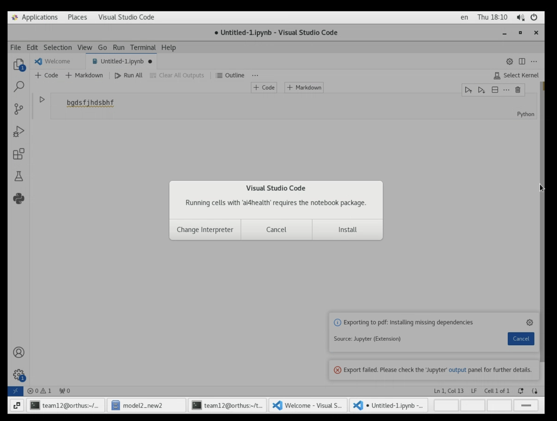This screenshot has width=557, height=421.
Task: Change cell language mode Python
Action: click(525, 114)
